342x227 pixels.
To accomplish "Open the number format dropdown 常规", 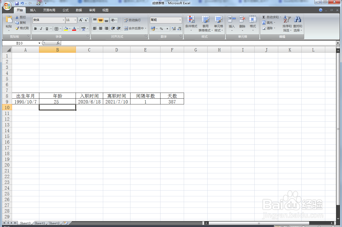I will click(x=180, y=20).
